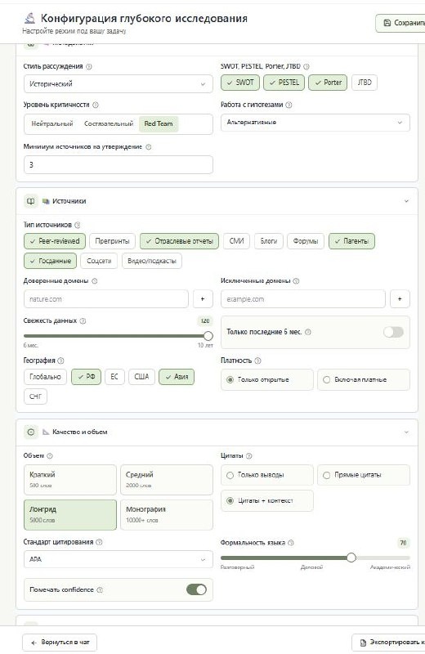The image size is (425, 654).
Task: Toggle the Только последние 6 мес. switch
Action: tap(393, 332)
